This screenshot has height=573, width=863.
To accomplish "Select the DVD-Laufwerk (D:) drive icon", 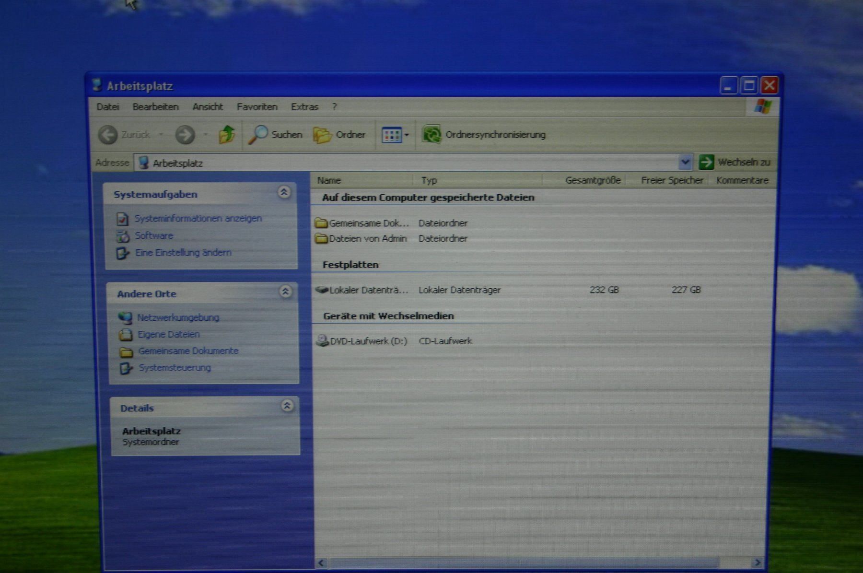I will pyautogui.click(x=322, y=341).
